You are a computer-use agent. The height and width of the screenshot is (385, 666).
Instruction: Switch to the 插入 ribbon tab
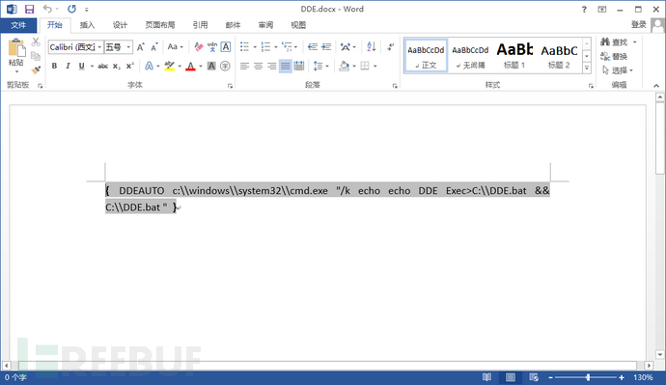[x=87, y=25]
